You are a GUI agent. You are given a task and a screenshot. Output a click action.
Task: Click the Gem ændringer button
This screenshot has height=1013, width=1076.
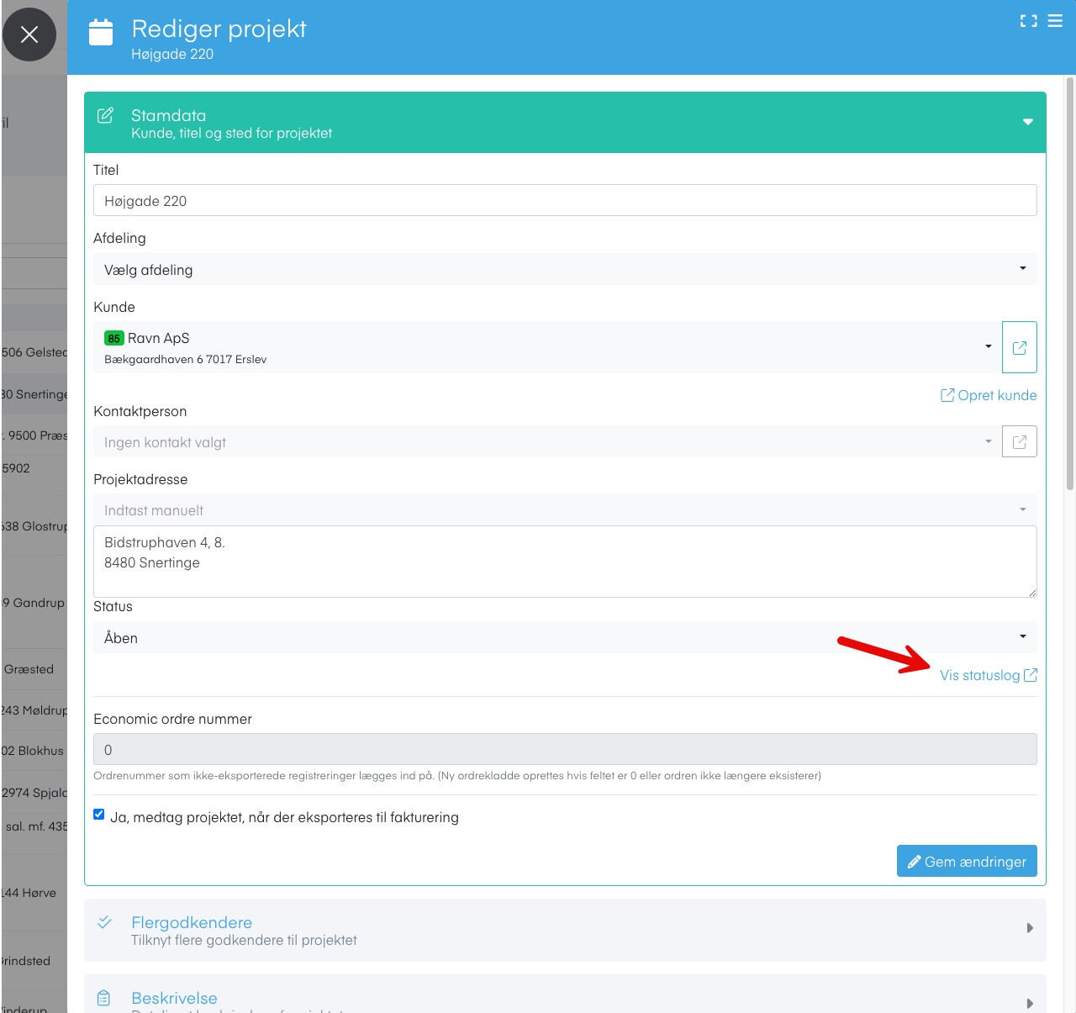click(967, 862)
